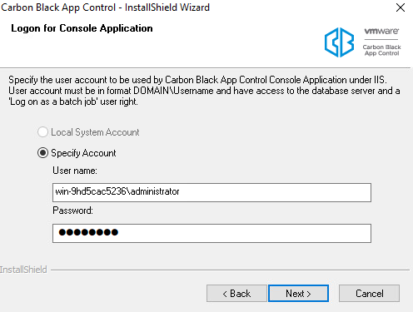
Task: Click the 'Password:' field label
Action: [x=72, y=210]
